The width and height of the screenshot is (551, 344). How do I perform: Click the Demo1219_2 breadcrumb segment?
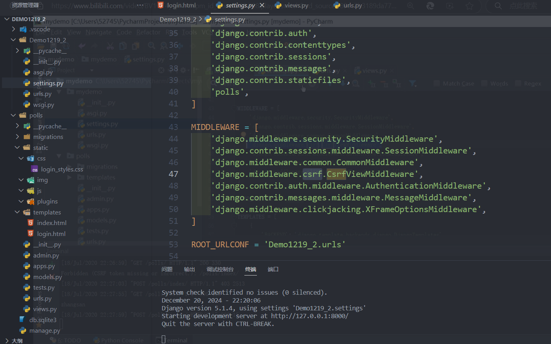(x=178, y=19)
